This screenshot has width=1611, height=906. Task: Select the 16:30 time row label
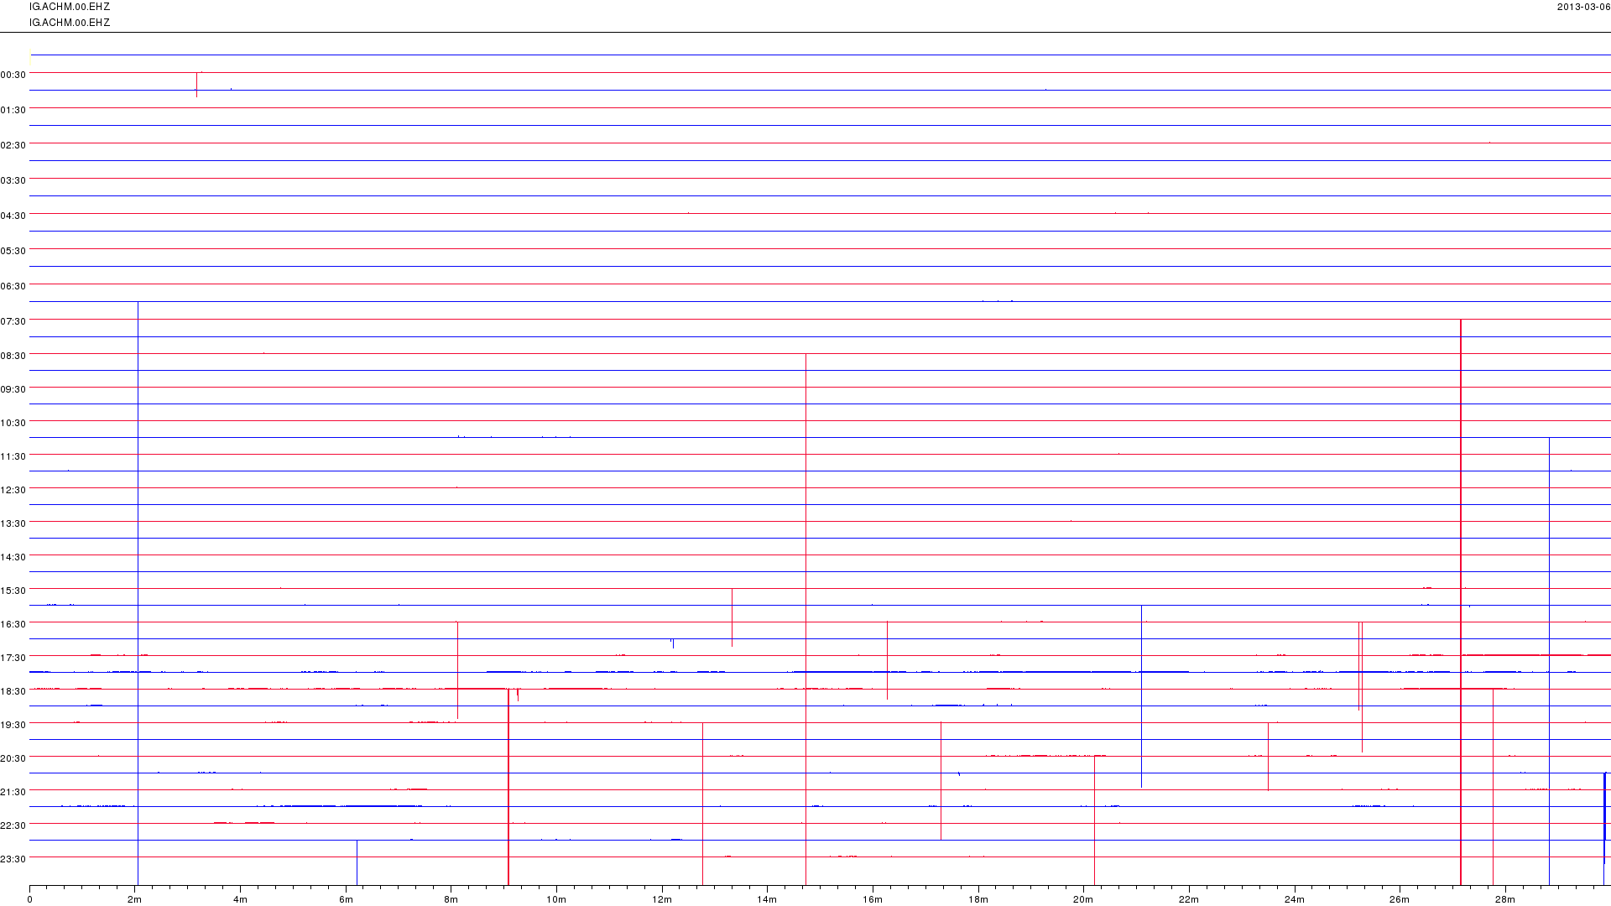click(13, 624)
